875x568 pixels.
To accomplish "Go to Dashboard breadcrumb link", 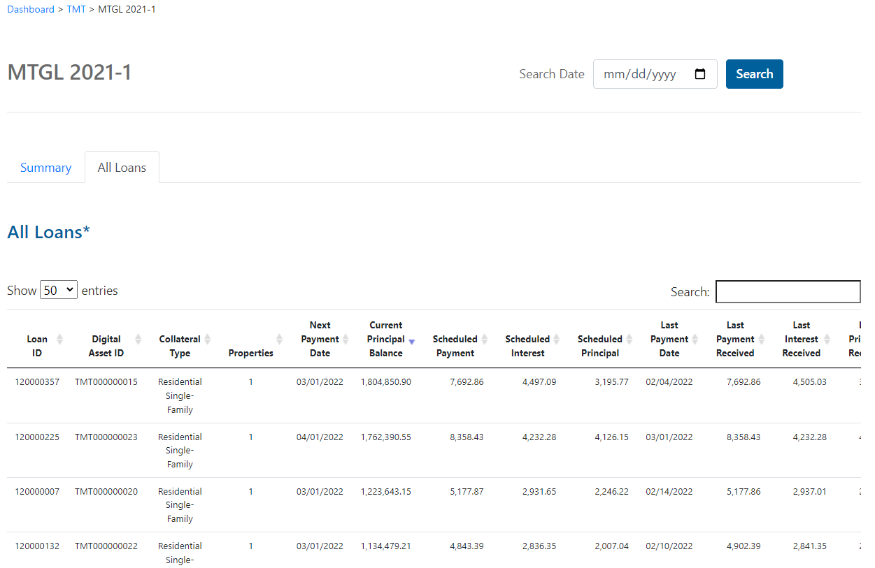I will [31, 9].
